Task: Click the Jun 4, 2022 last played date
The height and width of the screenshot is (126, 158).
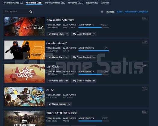Action: click(68, 97)
